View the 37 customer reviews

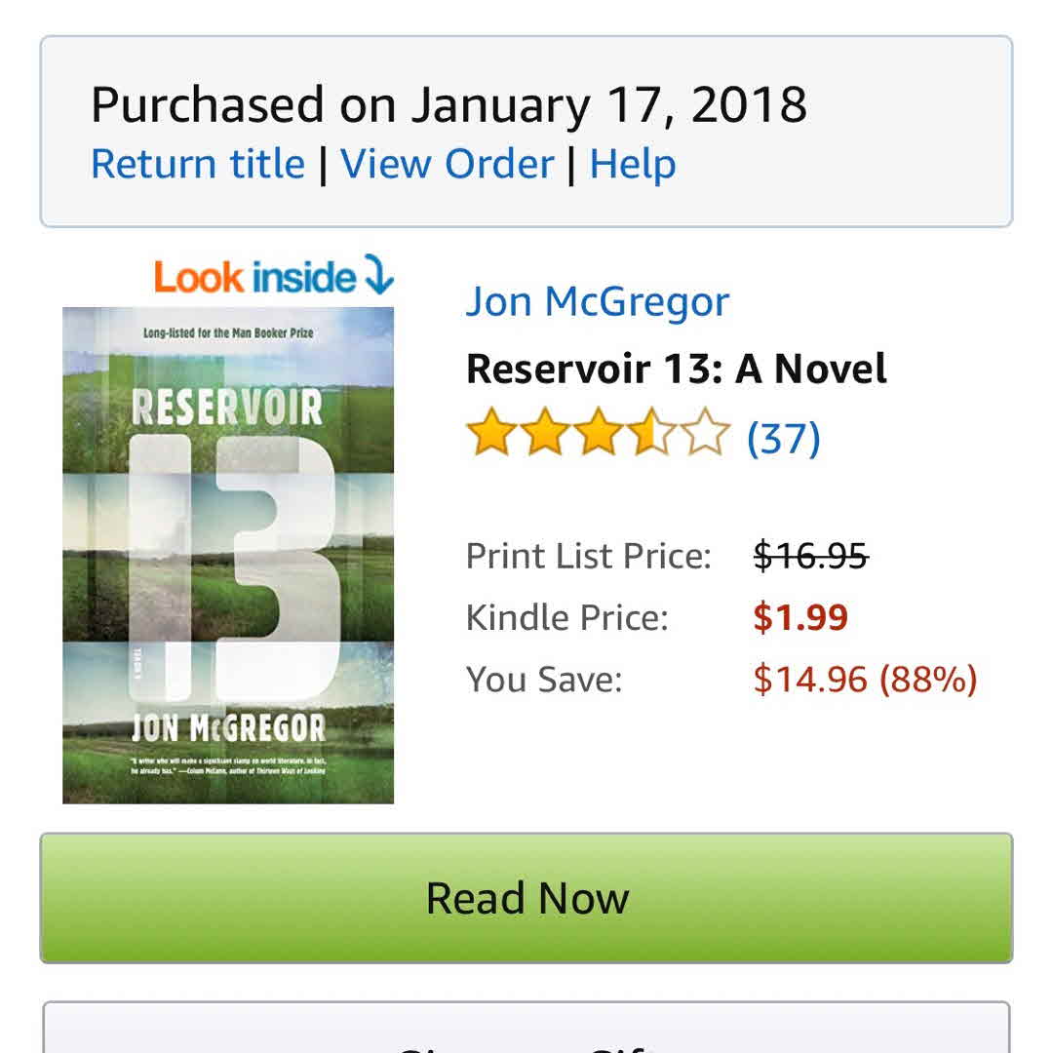click(783, 438)
